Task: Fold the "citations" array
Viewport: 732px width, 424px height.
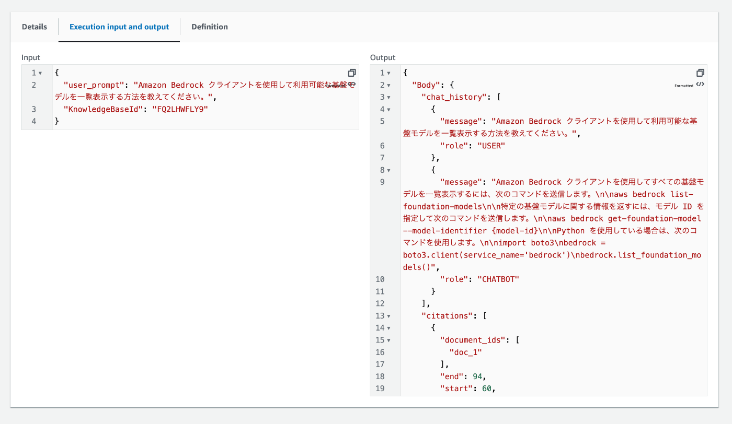Action: (388, 316)
